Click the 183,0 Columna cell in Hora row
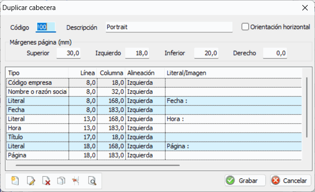 pos(111,128)
